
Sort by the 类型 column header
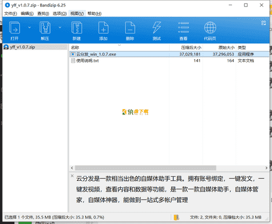click(253, 47)
